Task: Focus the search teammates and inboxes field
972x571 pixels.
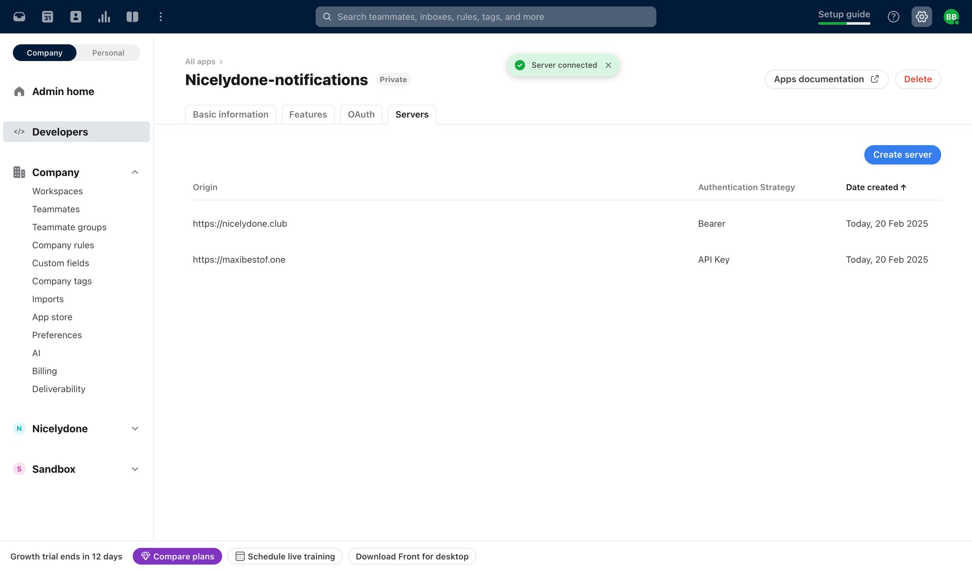Action: point(486,17)
